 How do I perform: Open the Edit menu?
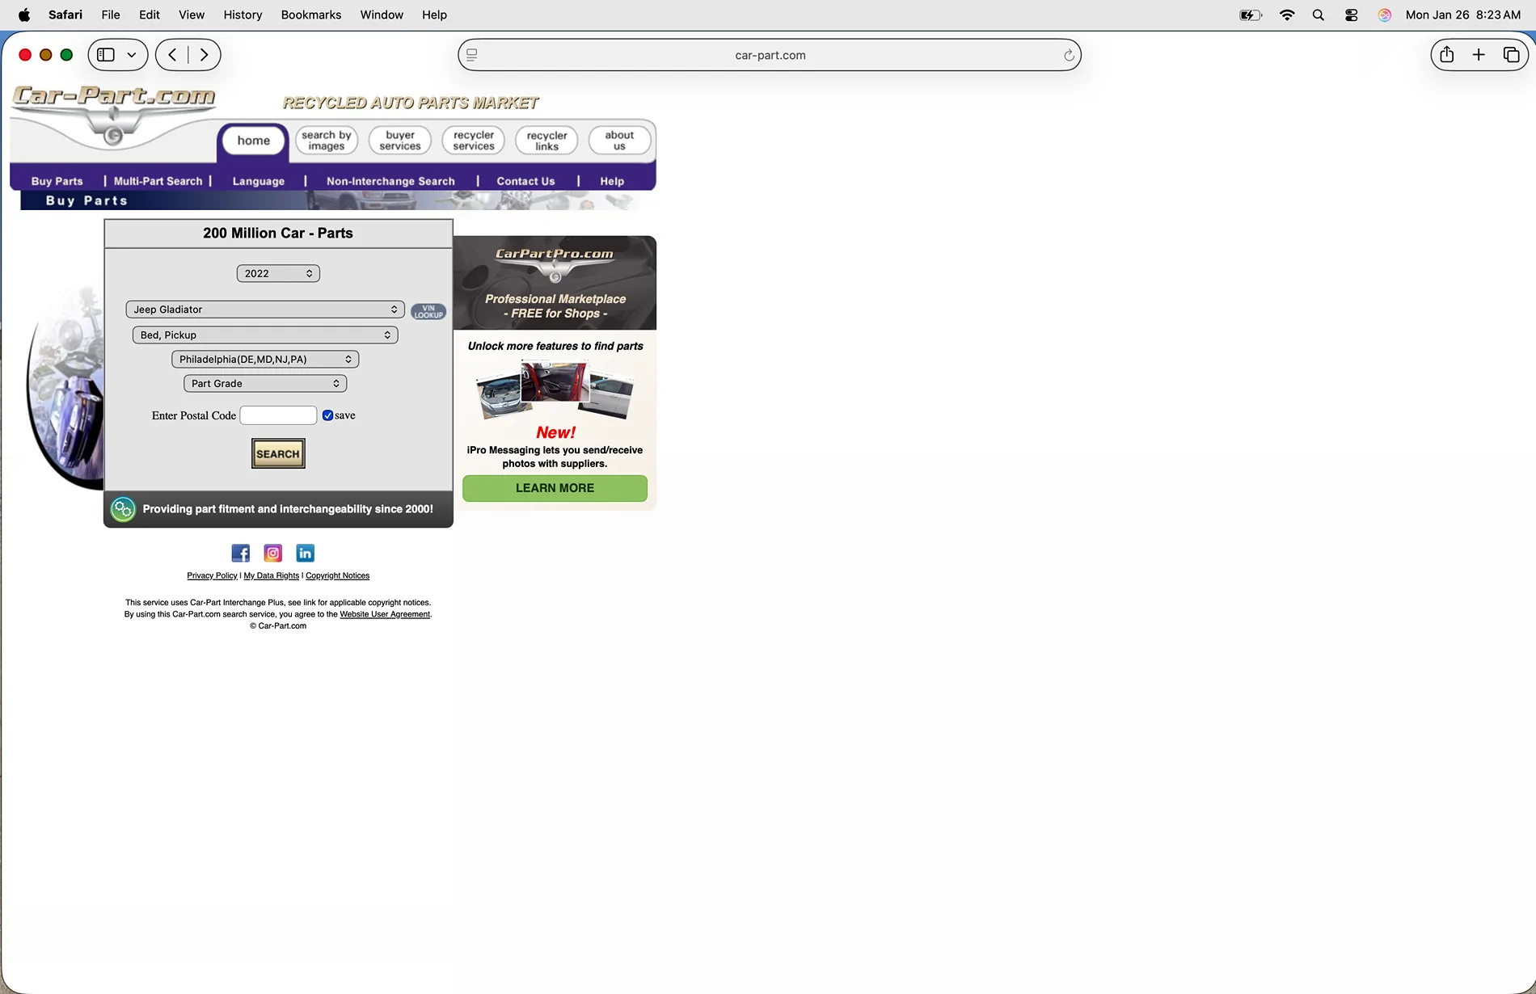(x=150, y=15)
